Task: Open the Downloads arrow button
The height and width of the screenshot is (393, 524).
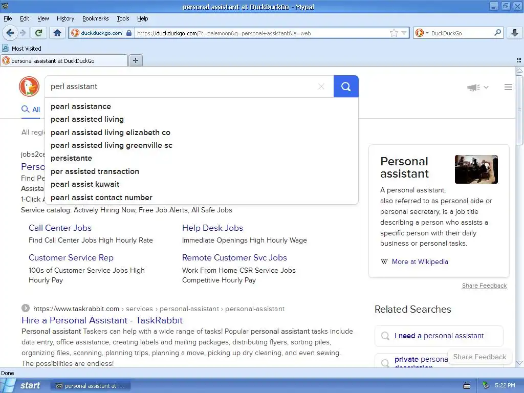Action: coord(515,33)
